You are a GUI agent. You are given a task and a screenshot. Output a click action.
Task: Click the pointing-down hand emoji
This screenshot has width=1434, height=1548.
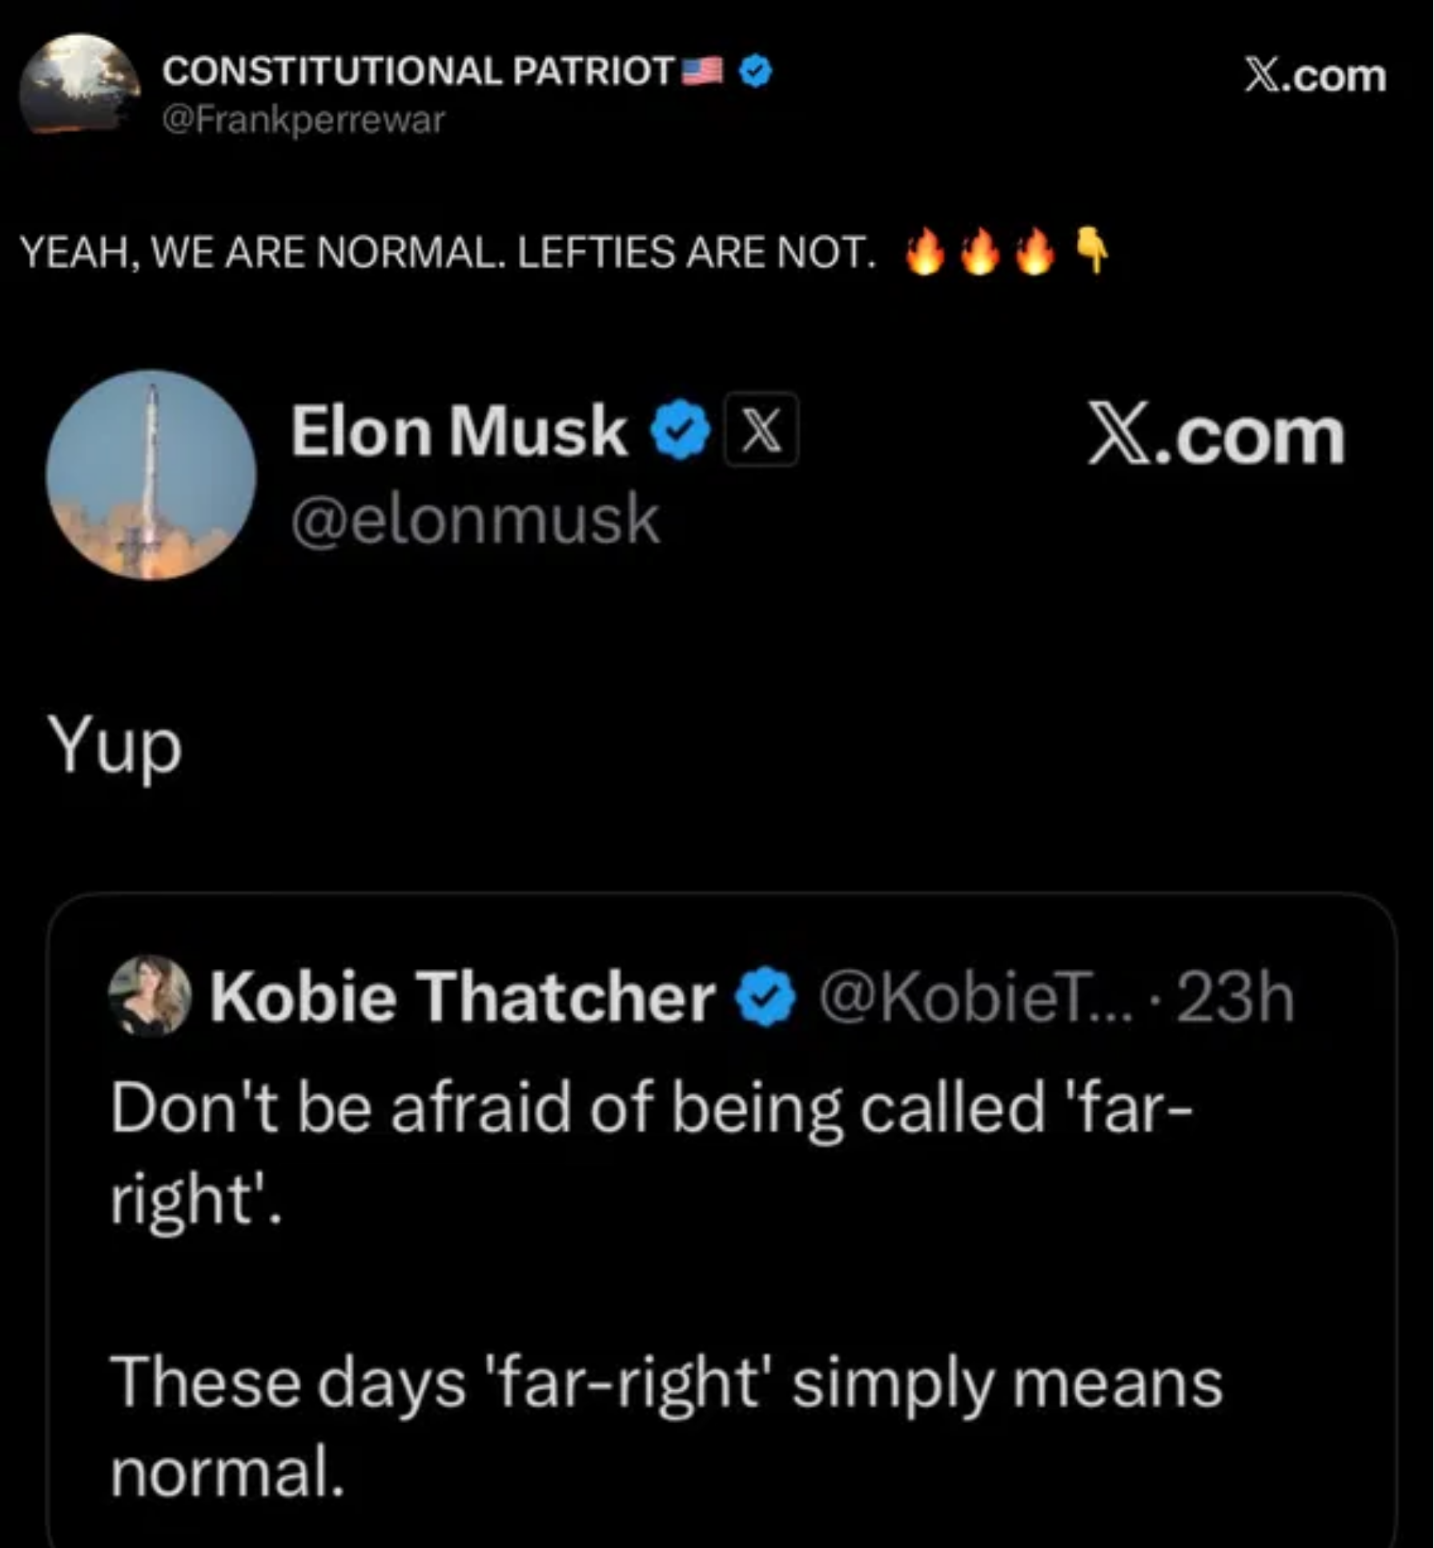pos(1091,249)
